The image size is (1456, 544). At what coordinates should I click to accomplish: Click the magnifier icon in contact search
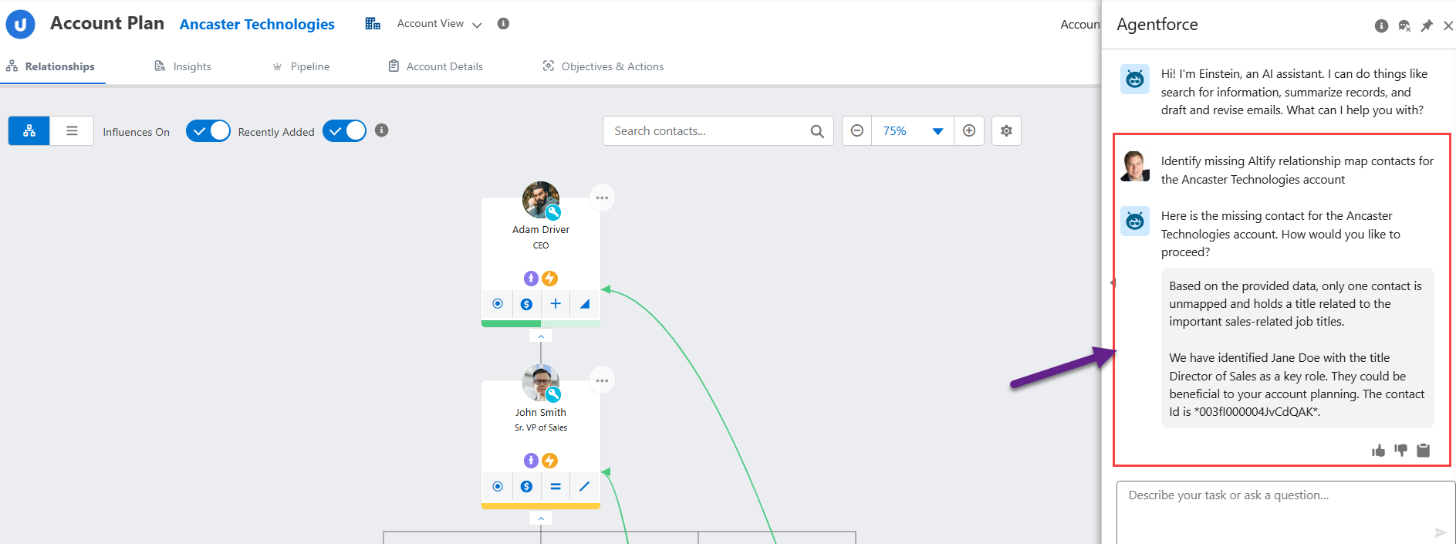click(817, 131)
